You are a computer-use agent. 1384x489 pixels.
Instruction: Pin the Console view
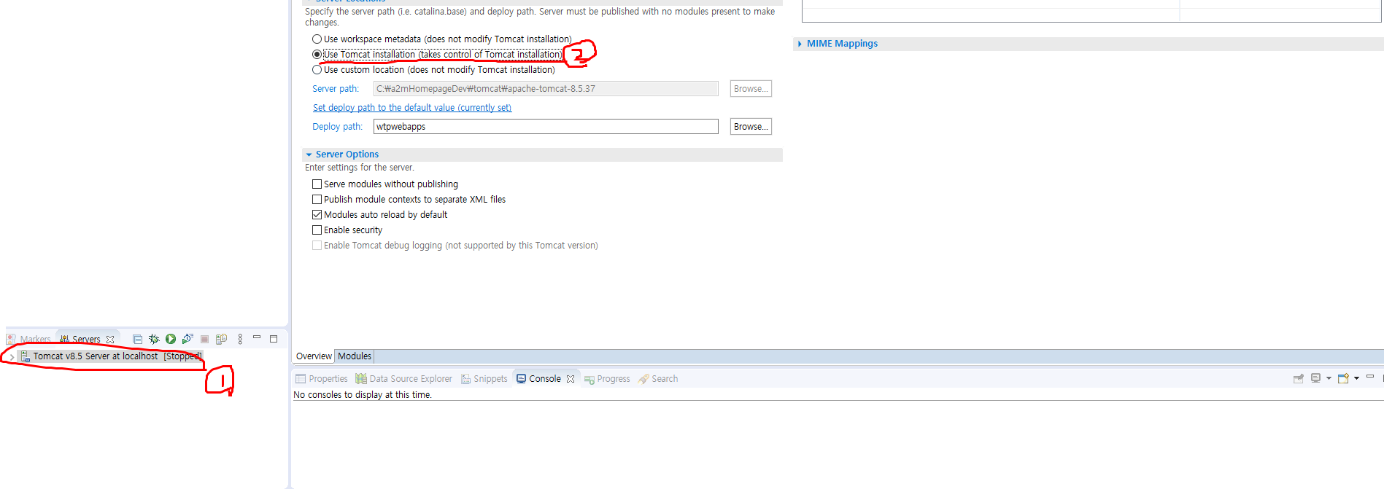[x=1299, y=378]
